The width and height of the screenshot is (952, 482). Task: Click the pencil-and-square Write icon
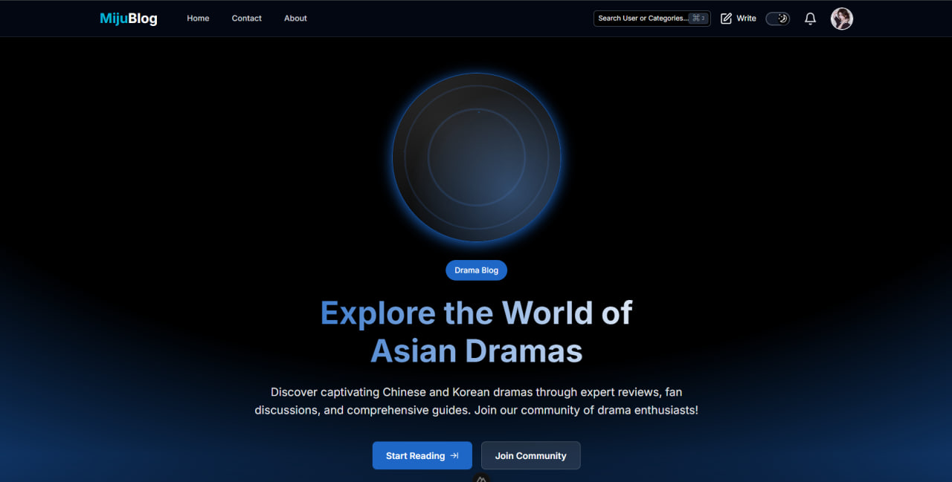tap(727, 19)
